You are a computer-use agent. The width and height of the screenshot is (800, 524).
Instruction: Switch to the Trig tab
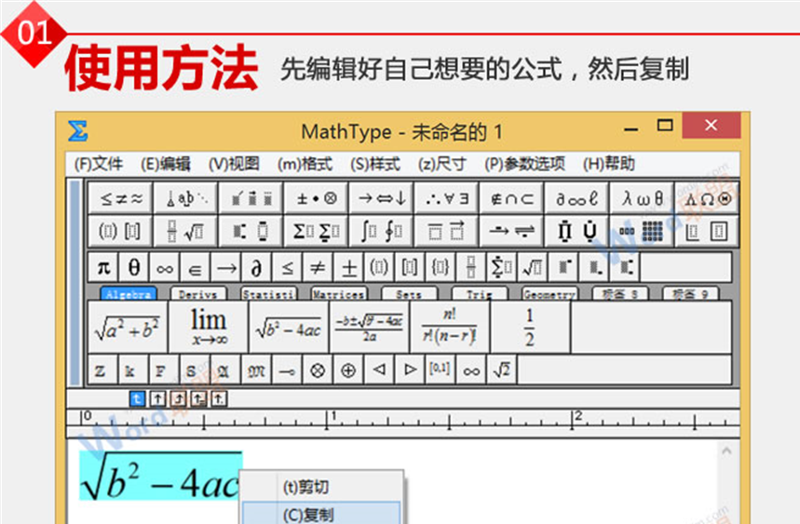[x=479, y=294]
